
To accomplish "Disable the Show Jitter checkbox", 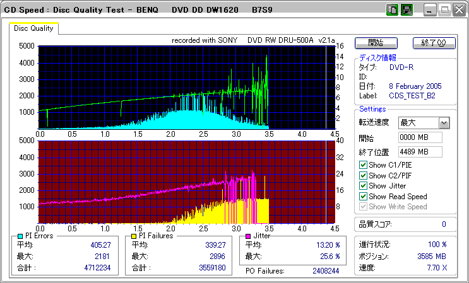I will click(363, 186).
